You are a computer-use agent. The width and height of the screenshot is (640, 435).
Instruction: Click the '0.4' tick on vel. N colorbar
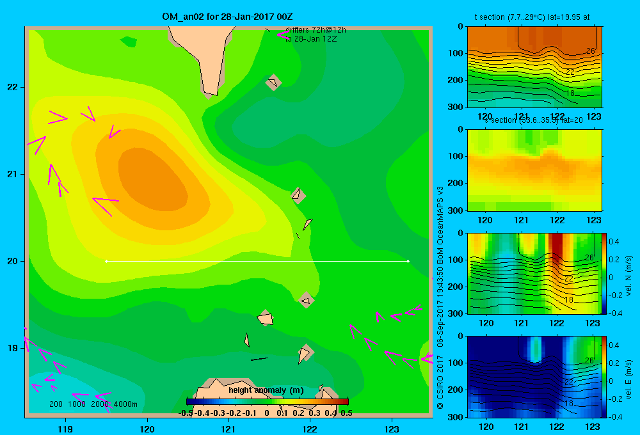tap(614, 242)
